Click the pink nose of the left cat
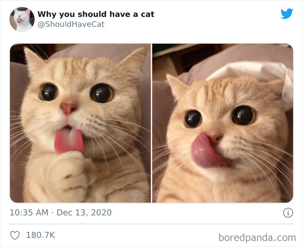This screenshot has height=247, width=303. [x=68, y=108]
